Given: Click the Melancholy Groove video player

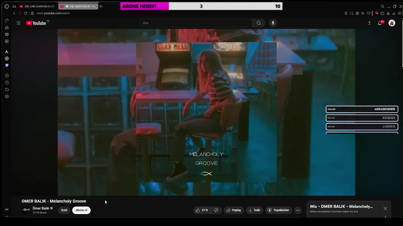Looking at the screenshot, I should point(207,112).
